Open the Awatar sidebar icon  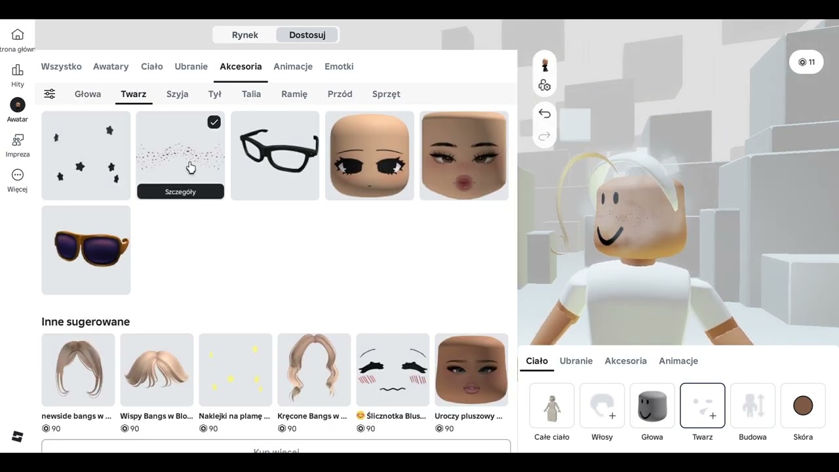click(x=18, y=104)
